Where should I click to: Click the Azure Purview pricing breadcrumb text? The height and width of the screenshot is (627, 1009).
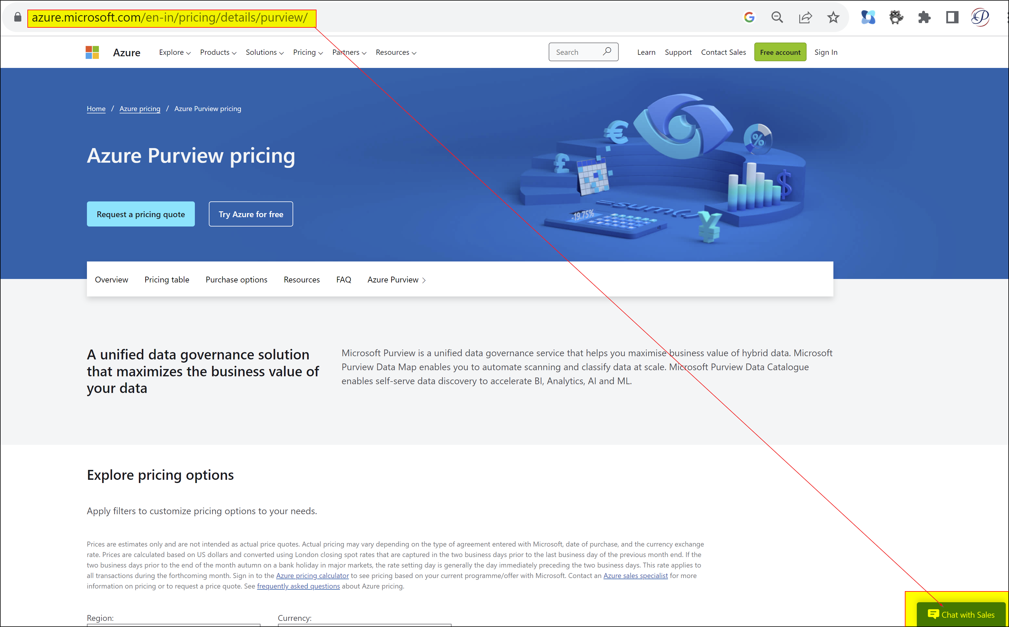point(207,109)
